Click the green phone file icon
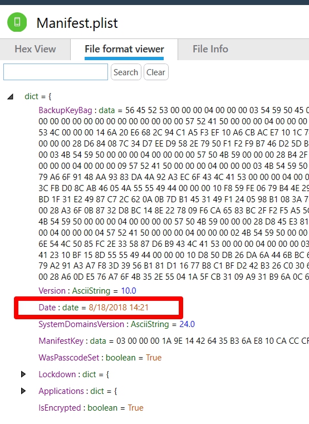 pyautogui.click(x=17, y=22)
